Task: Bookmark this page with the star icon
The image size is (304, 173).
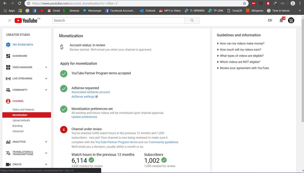Action: [x=244, y=3]
